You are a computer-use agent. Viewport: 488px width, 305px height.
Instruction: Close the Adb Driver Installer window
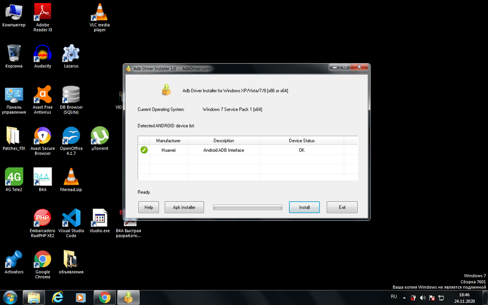(x=360, y=67)
